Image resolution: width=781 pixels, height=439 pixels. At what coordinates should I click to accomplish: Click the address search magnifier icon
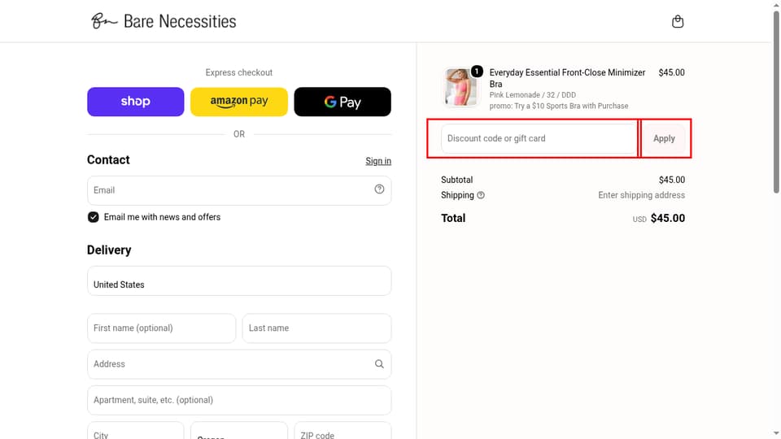(379, 364)
